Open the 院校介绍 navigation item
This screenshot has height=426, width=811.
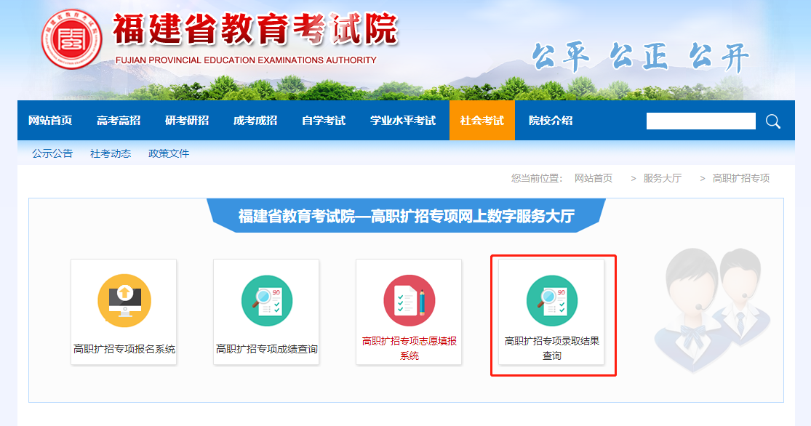pyautogui.click(x=551, y=121)
